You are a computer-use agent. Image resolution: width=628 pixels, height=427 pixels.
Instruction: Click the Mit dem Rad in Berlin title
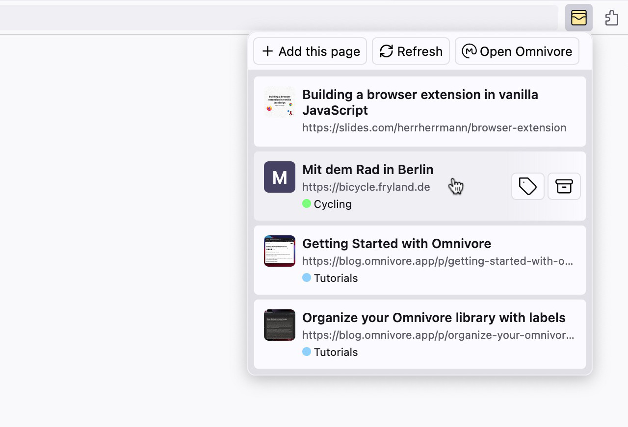pos(368,170)
